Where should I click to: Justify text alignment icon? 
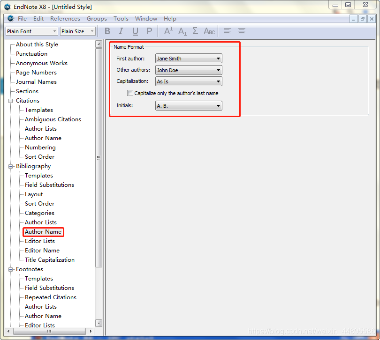[x=242, y=31]
